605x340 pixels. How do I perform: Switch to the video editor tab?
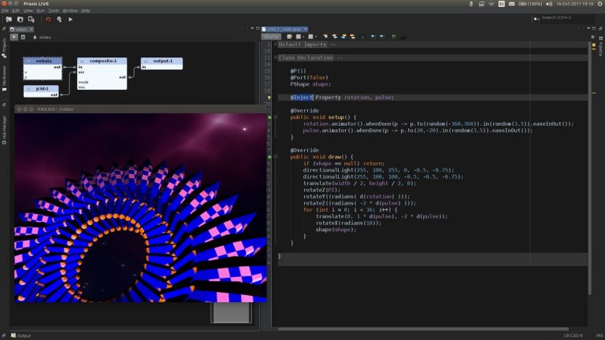[x=20, y=29]
